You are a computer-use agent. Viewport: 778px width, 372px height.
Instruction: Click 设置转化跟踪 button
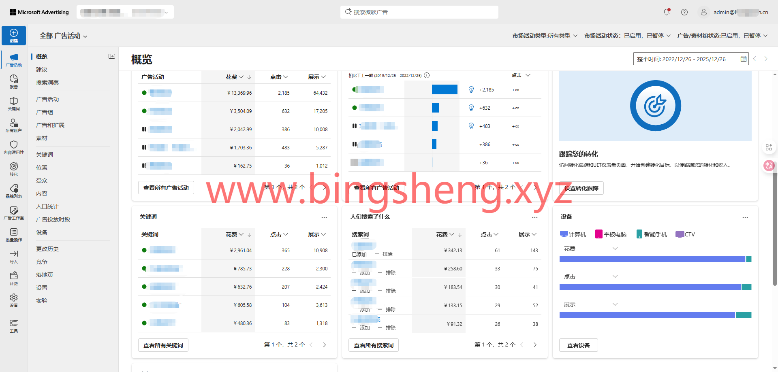coord(581,188)
